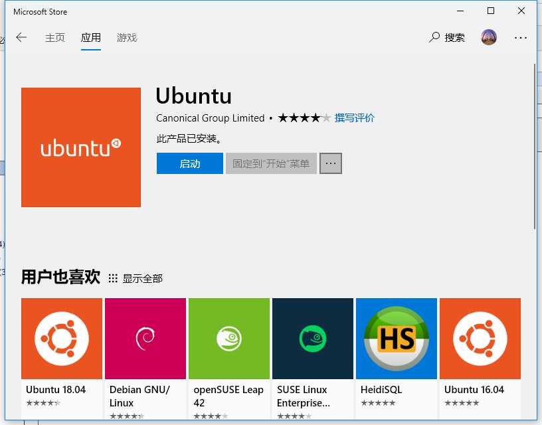Click the 用户也喜欢 section heading
The width and height of the screenshot is (542, 425).
(61, 277)
